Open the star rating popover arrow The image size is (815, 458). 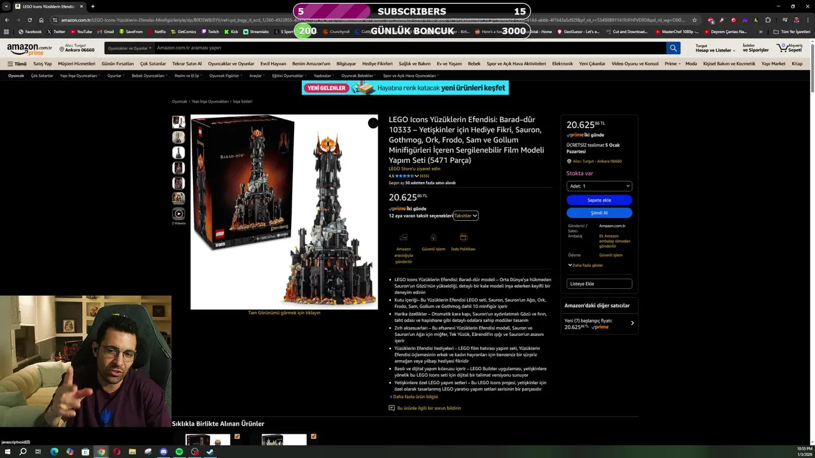(x=416, y=176)
